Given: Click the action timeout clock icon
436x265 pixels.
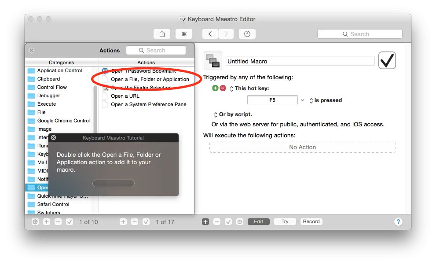Looking at the screenshot, I should click(x=240, y=221).
